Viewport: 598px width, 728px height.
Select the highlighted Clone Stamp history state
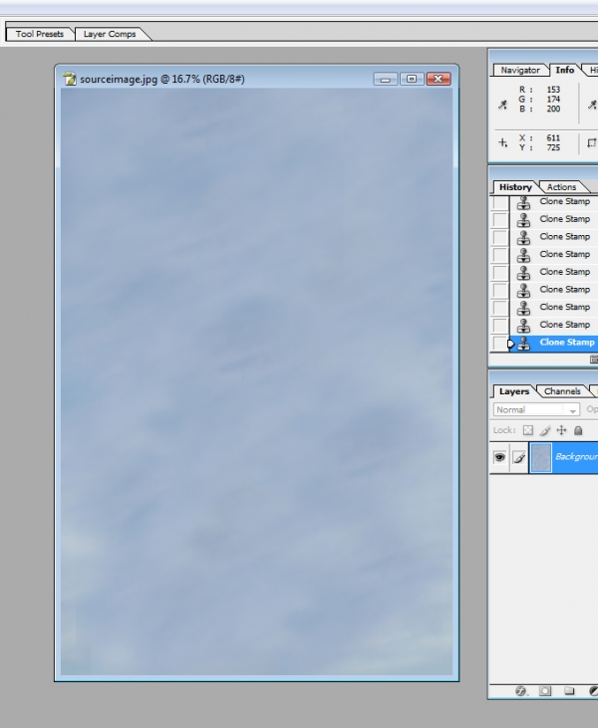[554, 344]
